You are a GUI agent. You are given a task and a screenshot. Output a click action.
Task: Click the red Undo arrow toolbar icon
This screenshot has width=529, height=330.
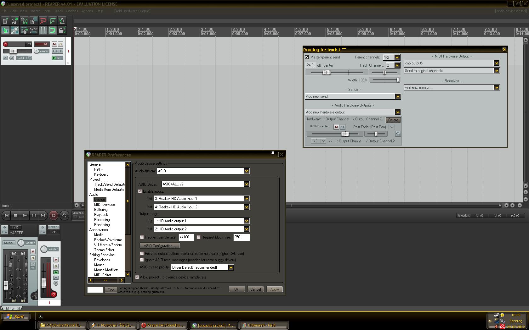click(43, 21)
